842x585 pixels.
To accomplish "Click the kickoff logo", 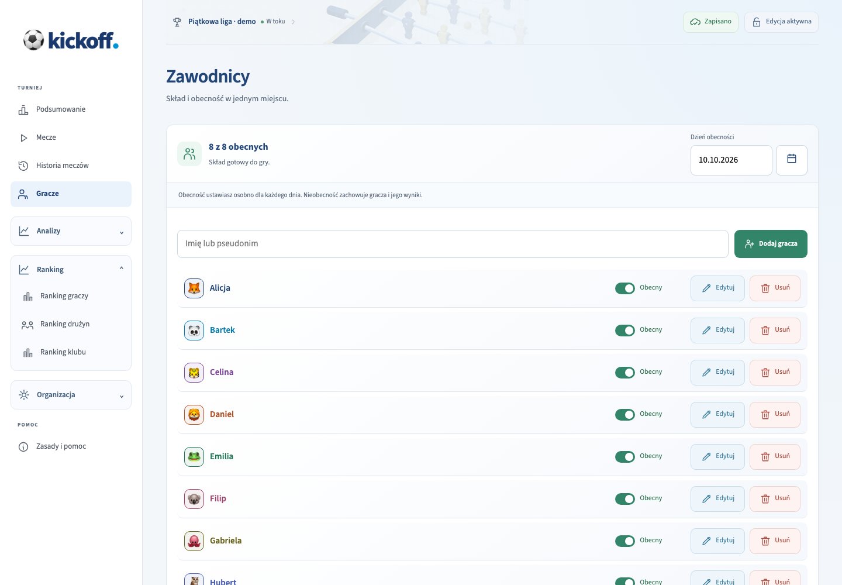I will click(71, 40).
